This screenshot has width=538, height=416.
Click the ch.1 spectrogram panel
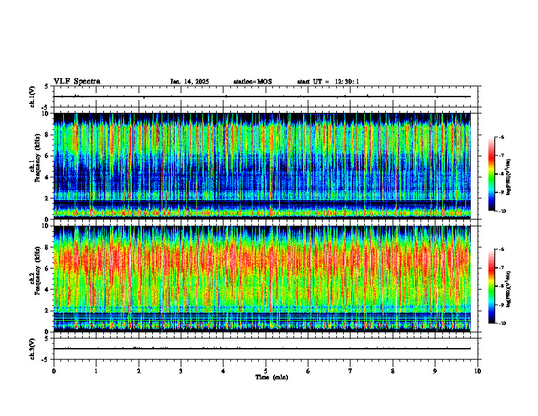(x=262, y=166)
